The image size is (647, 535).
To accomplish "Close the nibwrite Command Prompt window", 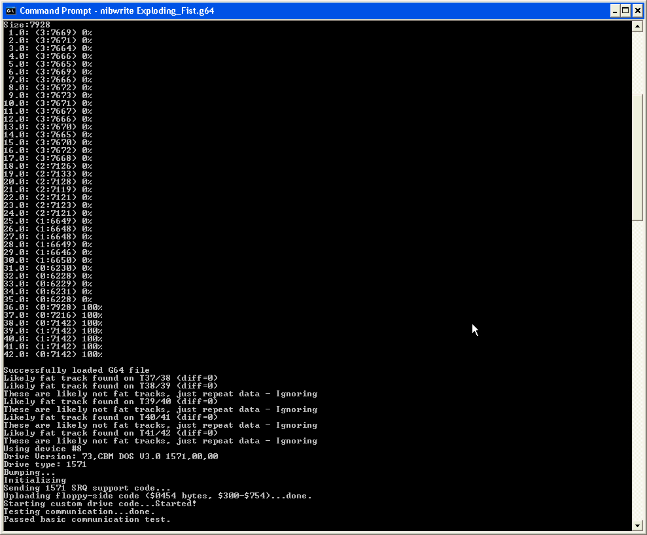I will (637, 10).
